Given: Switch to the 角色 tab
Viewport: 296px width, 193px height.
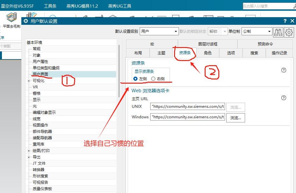Looking at the screenshot, I should point(208,53).
